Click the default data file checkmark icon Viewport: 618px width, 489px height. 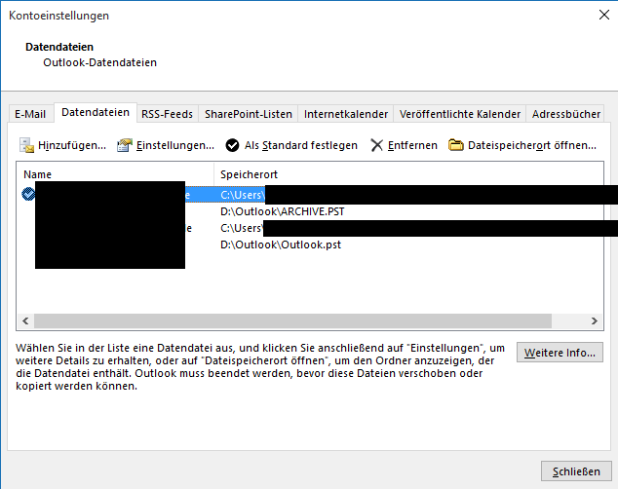tap(28, 194)
